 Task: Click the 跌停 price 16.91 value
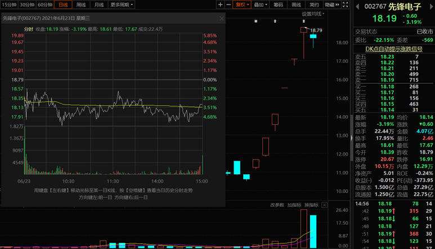point(426,159)
